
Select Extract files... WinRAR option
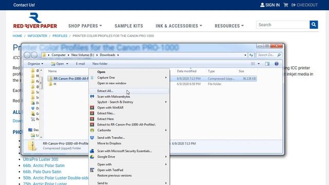tap(129, 113)
